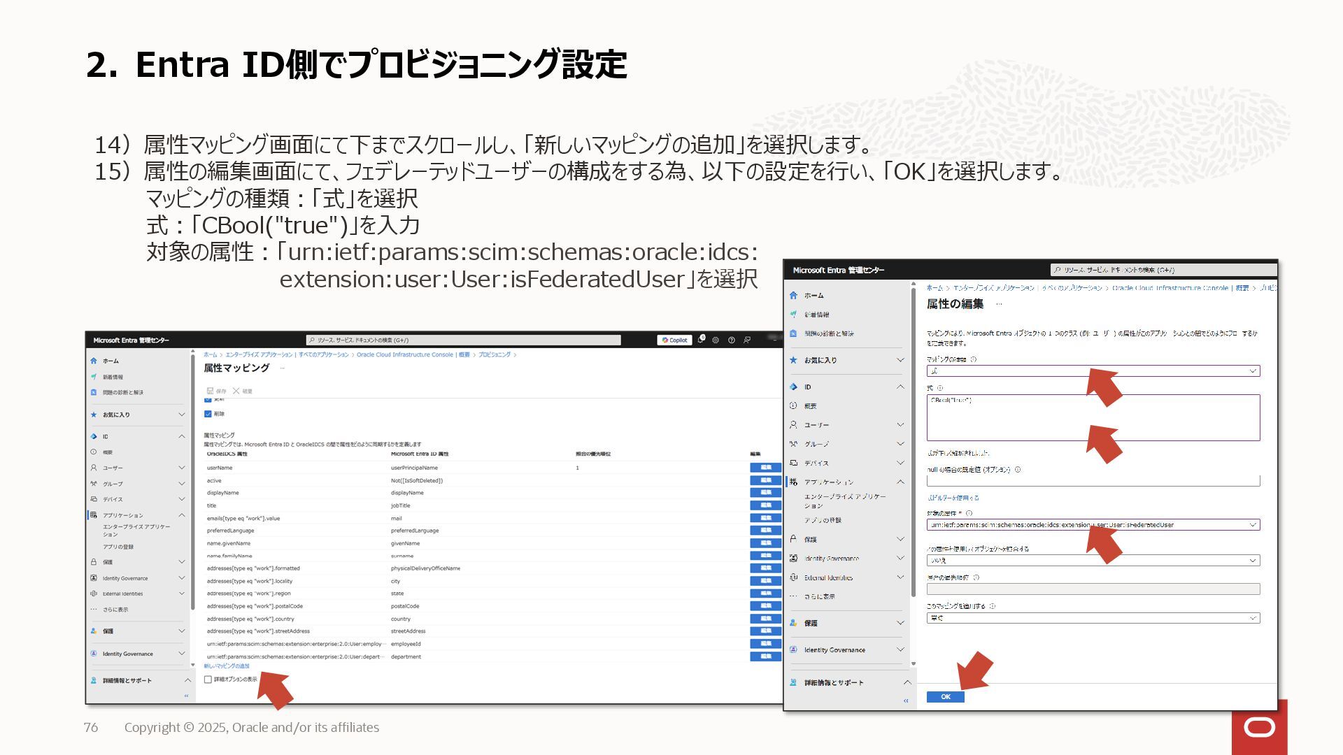
Task: Click ユーザー person icon in 属性の編集 window
Action: point(793,424)
